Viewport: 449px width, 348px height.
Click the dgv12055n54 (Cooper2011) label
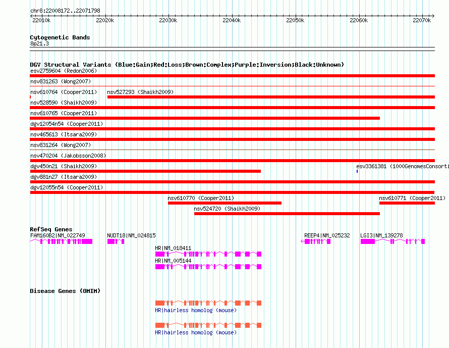67,187
